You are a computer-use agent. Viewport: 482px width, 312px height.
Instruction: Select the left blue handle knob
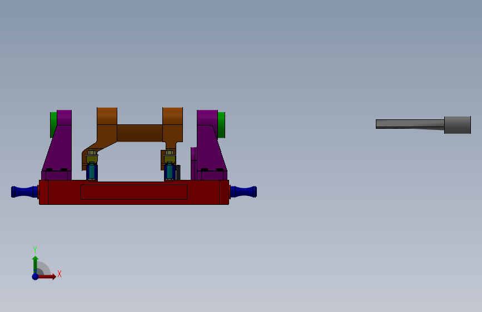click(24, 192)
